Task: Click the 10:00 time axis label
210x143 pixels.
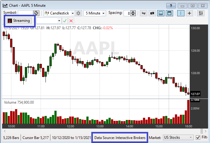Action: (x=11, y=126)
